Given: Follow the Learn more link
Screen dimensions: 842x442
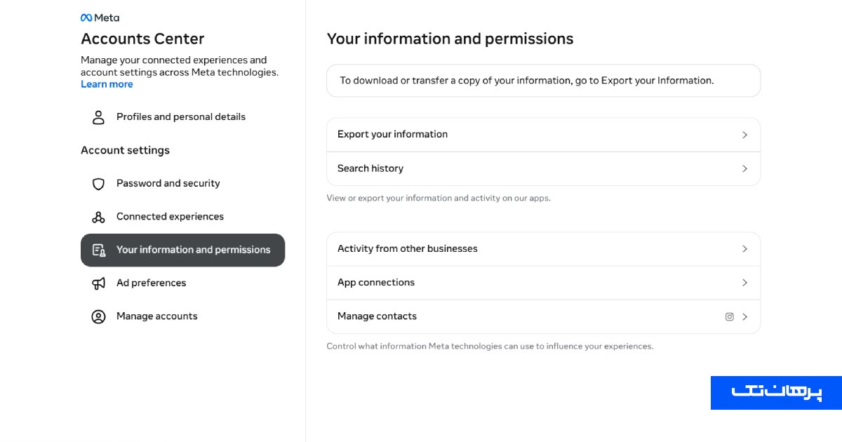Looking at the screenshot, I should pyautogui.click(x=107, y=84).
